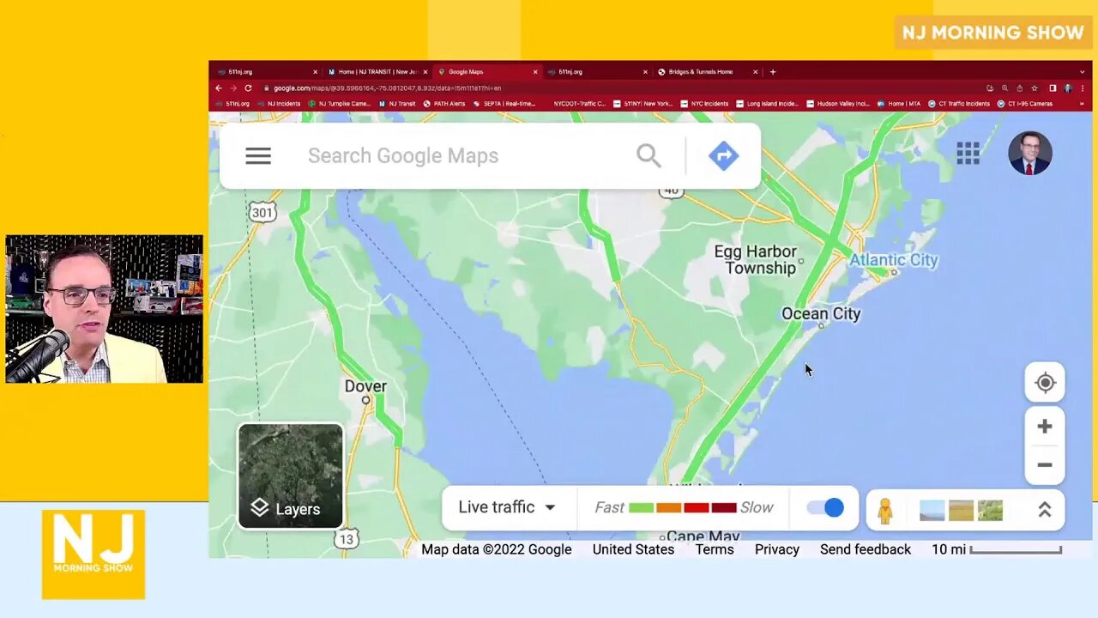This screenshot has height=618, width=1098.
Task: Click Chrome's forward arrow
Action: click(x=232, y=88)
